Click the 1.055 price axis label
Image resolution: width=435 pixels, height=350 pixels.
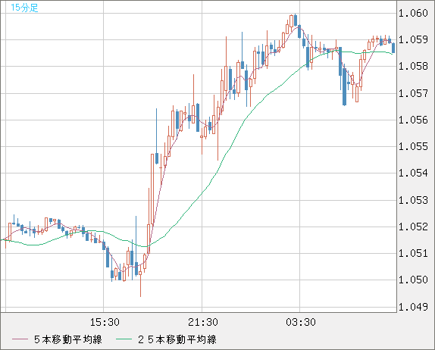pos(413,146)
